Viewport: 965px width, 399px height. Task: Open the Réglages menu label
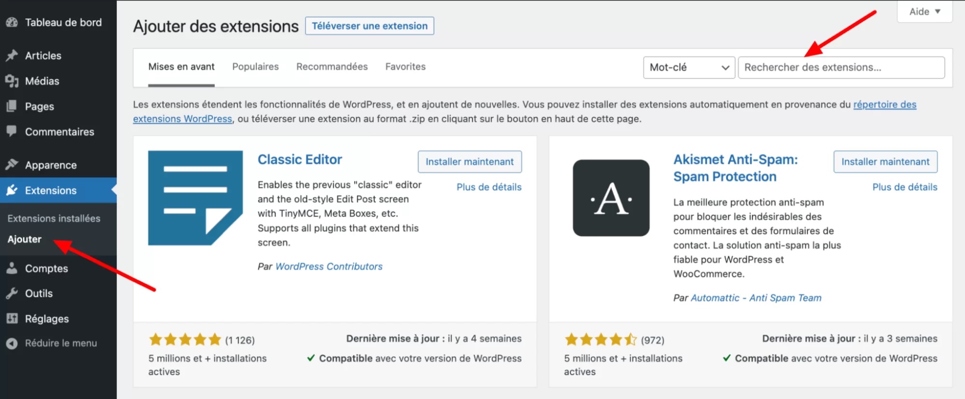coord(47,319)
